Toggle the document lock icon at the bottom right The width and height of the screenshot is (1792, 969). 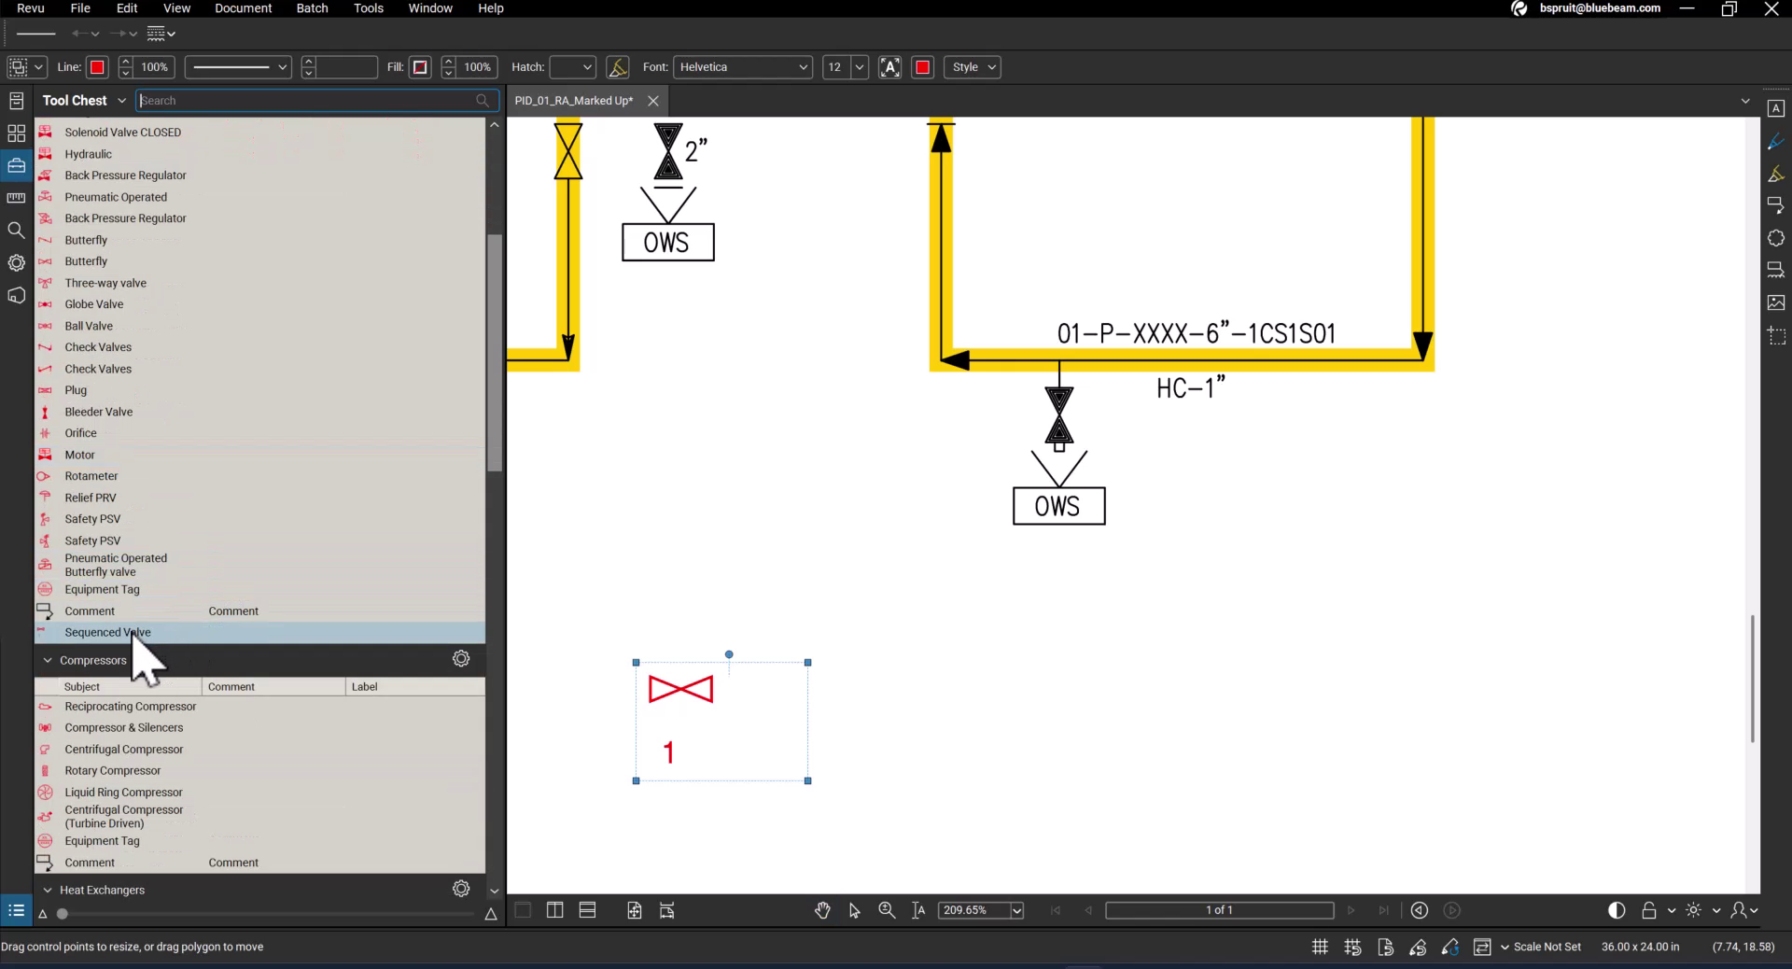[1649, 910]
